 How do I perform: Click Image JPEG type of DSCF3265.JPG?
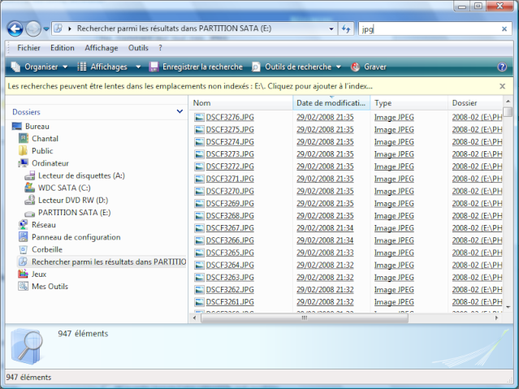pyautogui.click(x=394, y=253)
